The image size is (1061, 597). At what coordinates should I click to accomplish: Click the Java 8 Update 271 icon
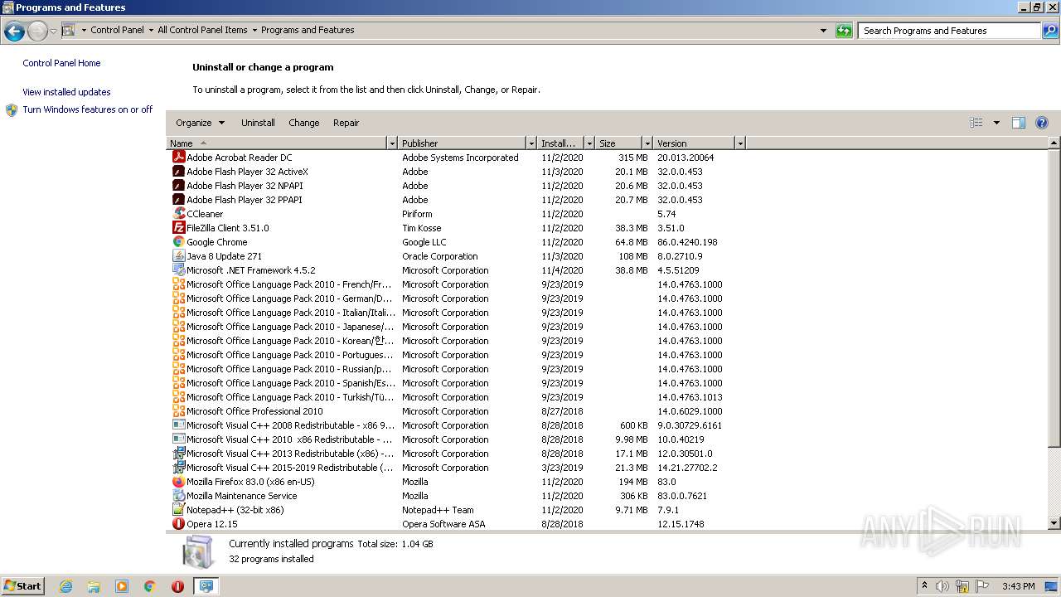point(178,255)
